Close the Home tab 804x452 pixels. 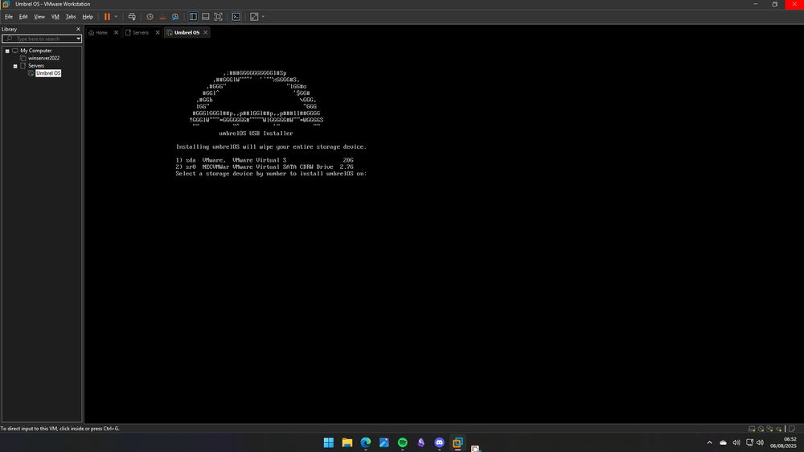coord(116,32)
